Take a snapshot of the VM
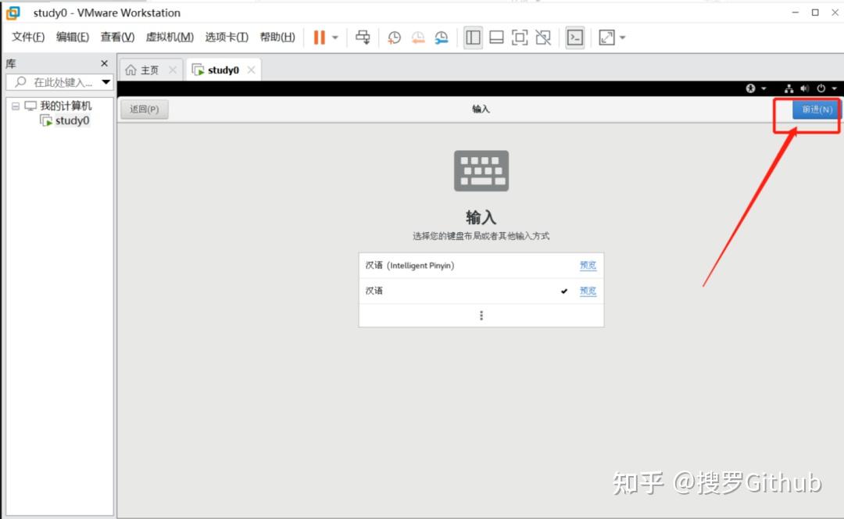Image resolution: width=844 pixels, height=519 pixels. click(x=394, y=38)
